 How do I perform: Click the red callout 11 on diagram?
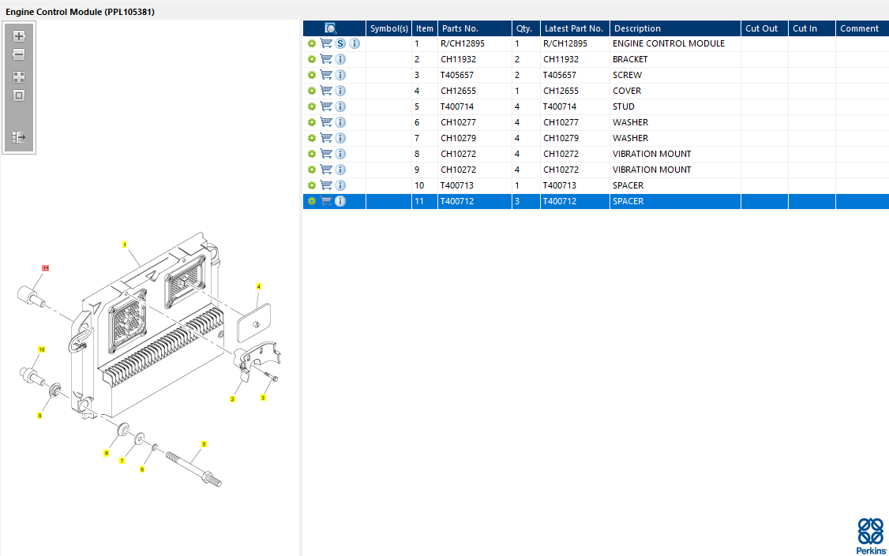pos(46,269)
